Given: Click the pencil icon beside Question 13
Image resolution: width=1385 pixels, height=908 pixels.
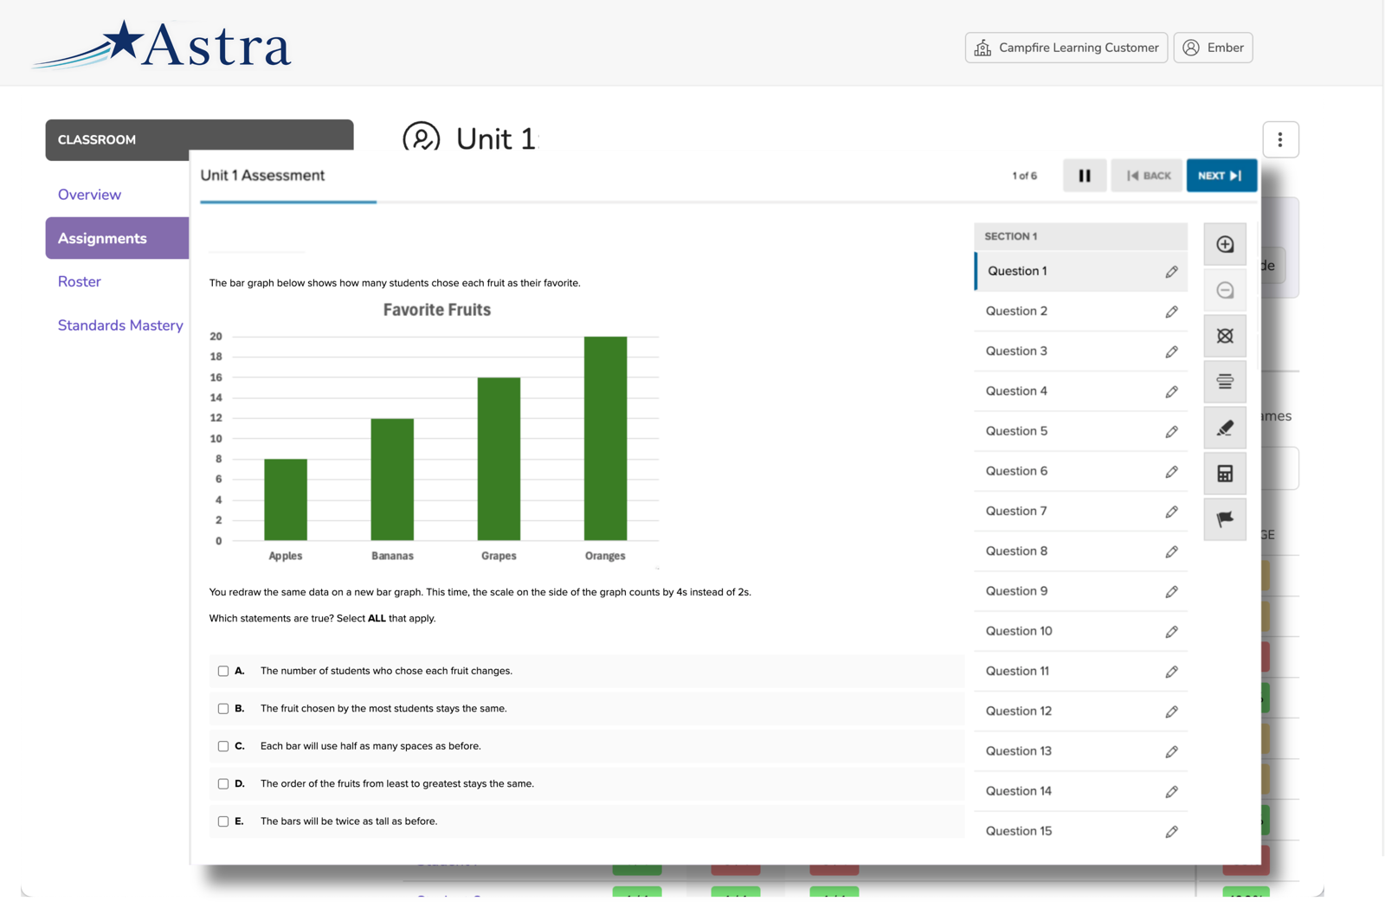Looking at the screenshot, I should (1171, 751).
